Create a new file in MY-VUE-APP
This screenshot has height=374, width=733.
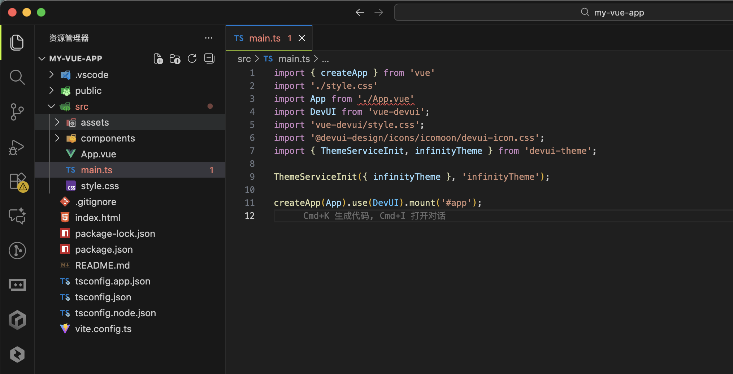pyautogui.click(x=158, y=58)
